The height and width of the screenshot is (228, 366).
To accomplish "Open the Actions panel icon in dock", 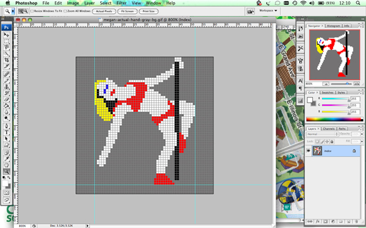I will pyautogui.click(x=301, y=36).
